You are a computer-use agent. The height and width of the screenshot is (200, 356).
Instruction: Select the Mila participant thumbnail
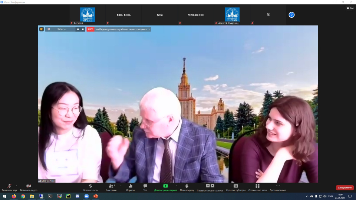coord(160,15)
